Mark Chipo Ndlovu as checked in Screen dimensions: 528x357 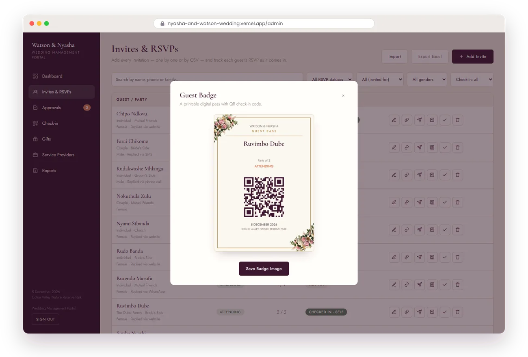coord(445,120)
